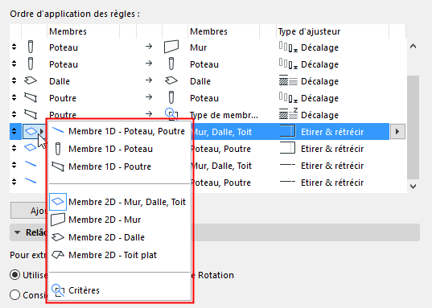Choose Membre 1D - Poutre from the popup
The width and height of the screenshot is (432, 308).
click(x=119, y=166)
